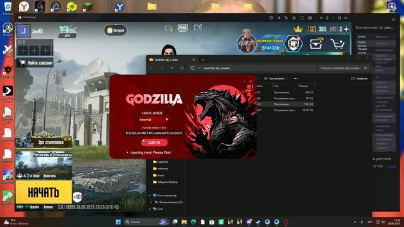
Task: Close the controller settings side panel
Action: (393, 20)
